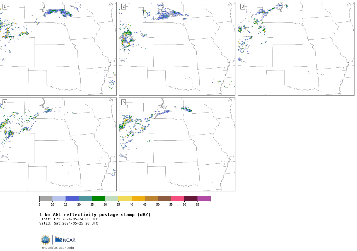
Task: Click the pink 55-60 dBZ swatch
Action: [178, 199]
